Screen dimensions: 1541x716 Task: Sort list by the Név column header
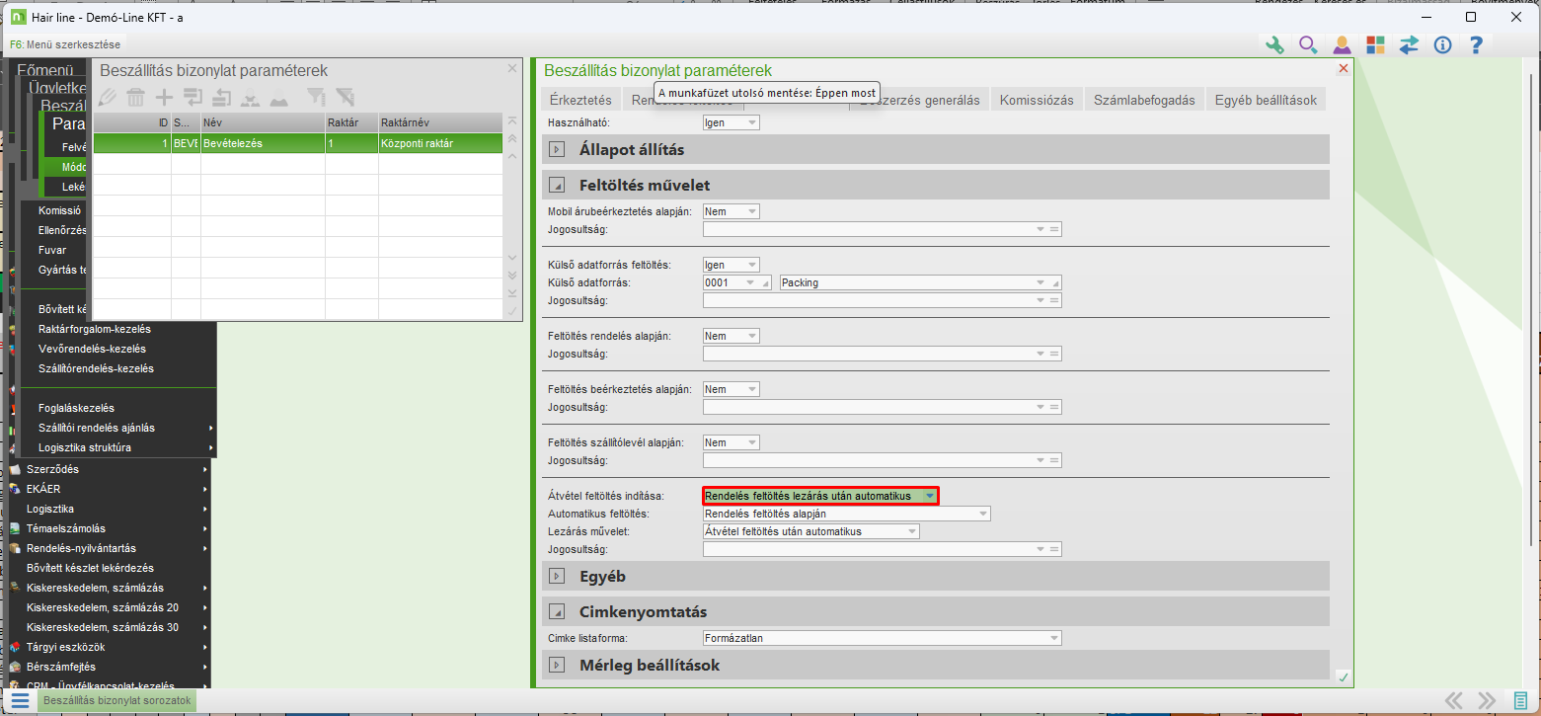click(263, 123)
